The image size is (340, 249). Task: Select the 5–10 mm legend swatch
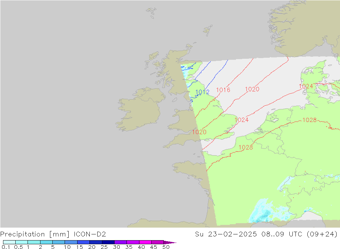point(58,242)
